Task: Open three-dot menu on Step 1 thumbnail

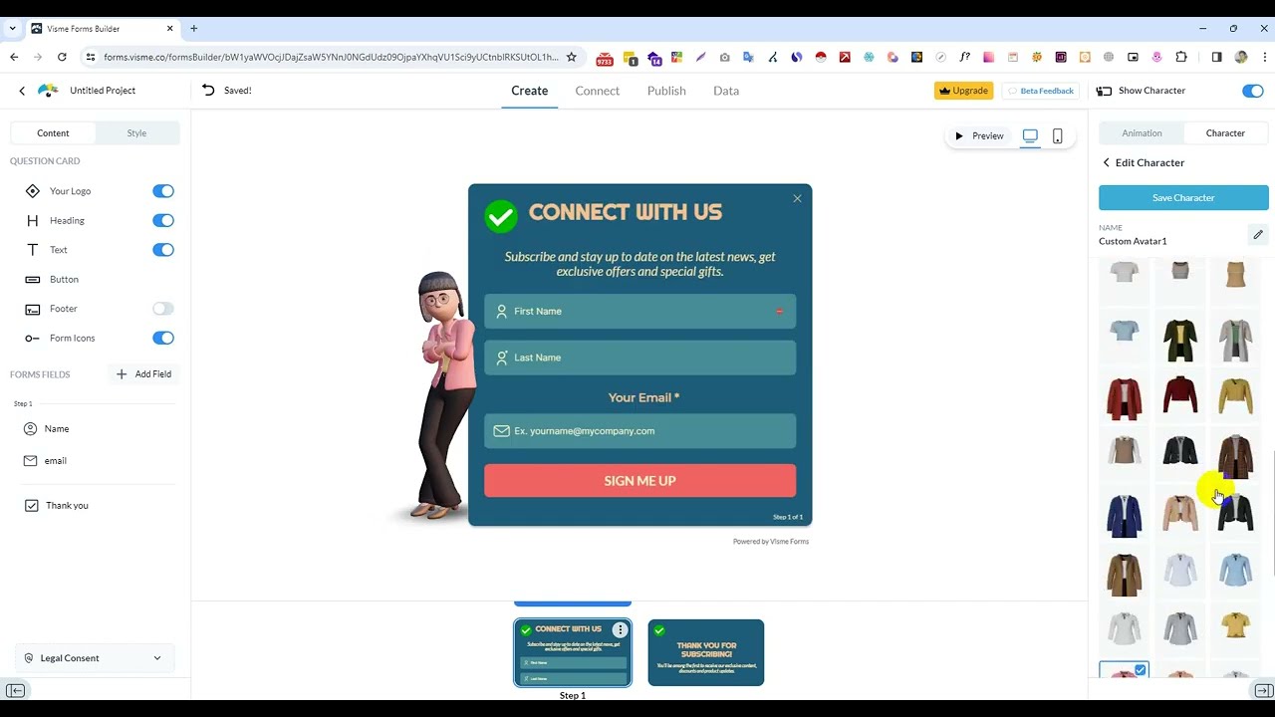Action: [x=620, y=629]
